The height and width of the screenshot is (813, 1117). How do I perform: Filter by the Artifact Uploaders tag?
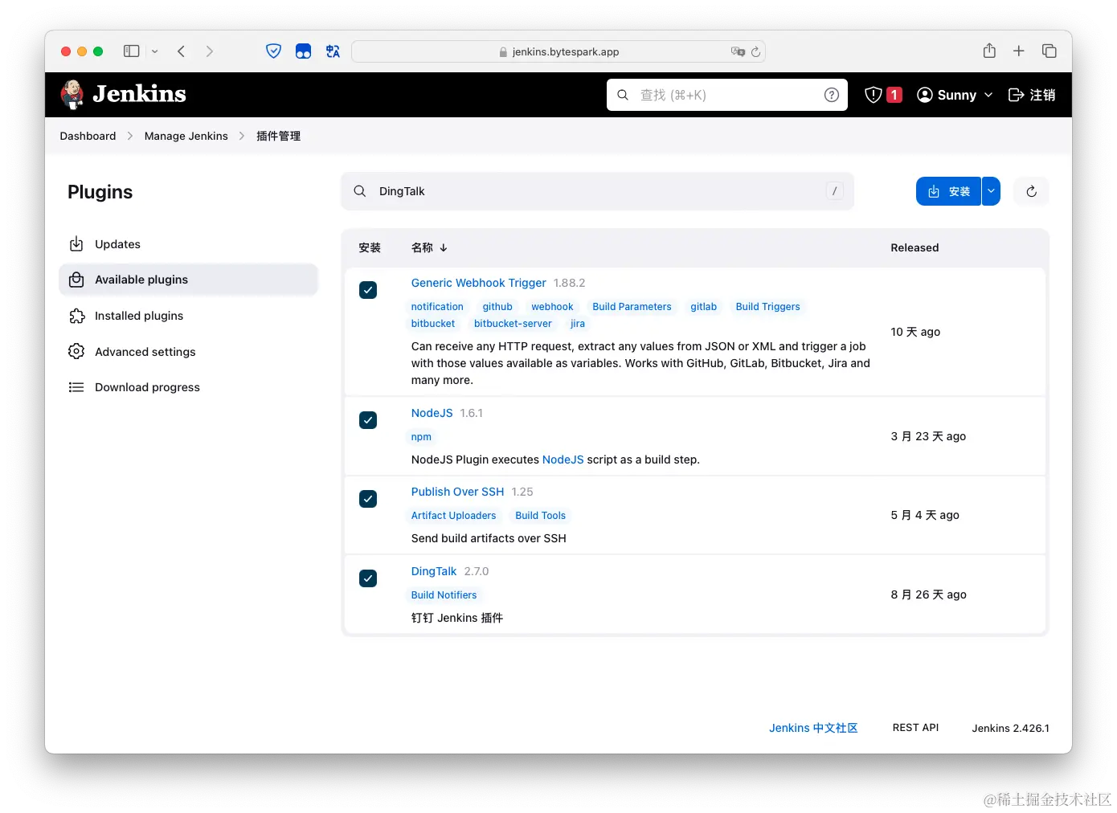tap(453, 516)
